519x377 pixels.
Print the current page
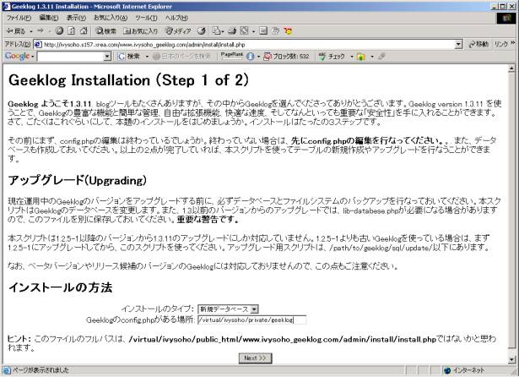[x=232, y=30]
